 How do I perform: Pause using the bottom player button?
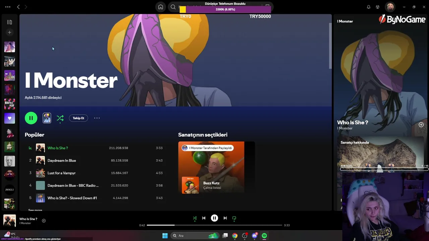[214, 218]
